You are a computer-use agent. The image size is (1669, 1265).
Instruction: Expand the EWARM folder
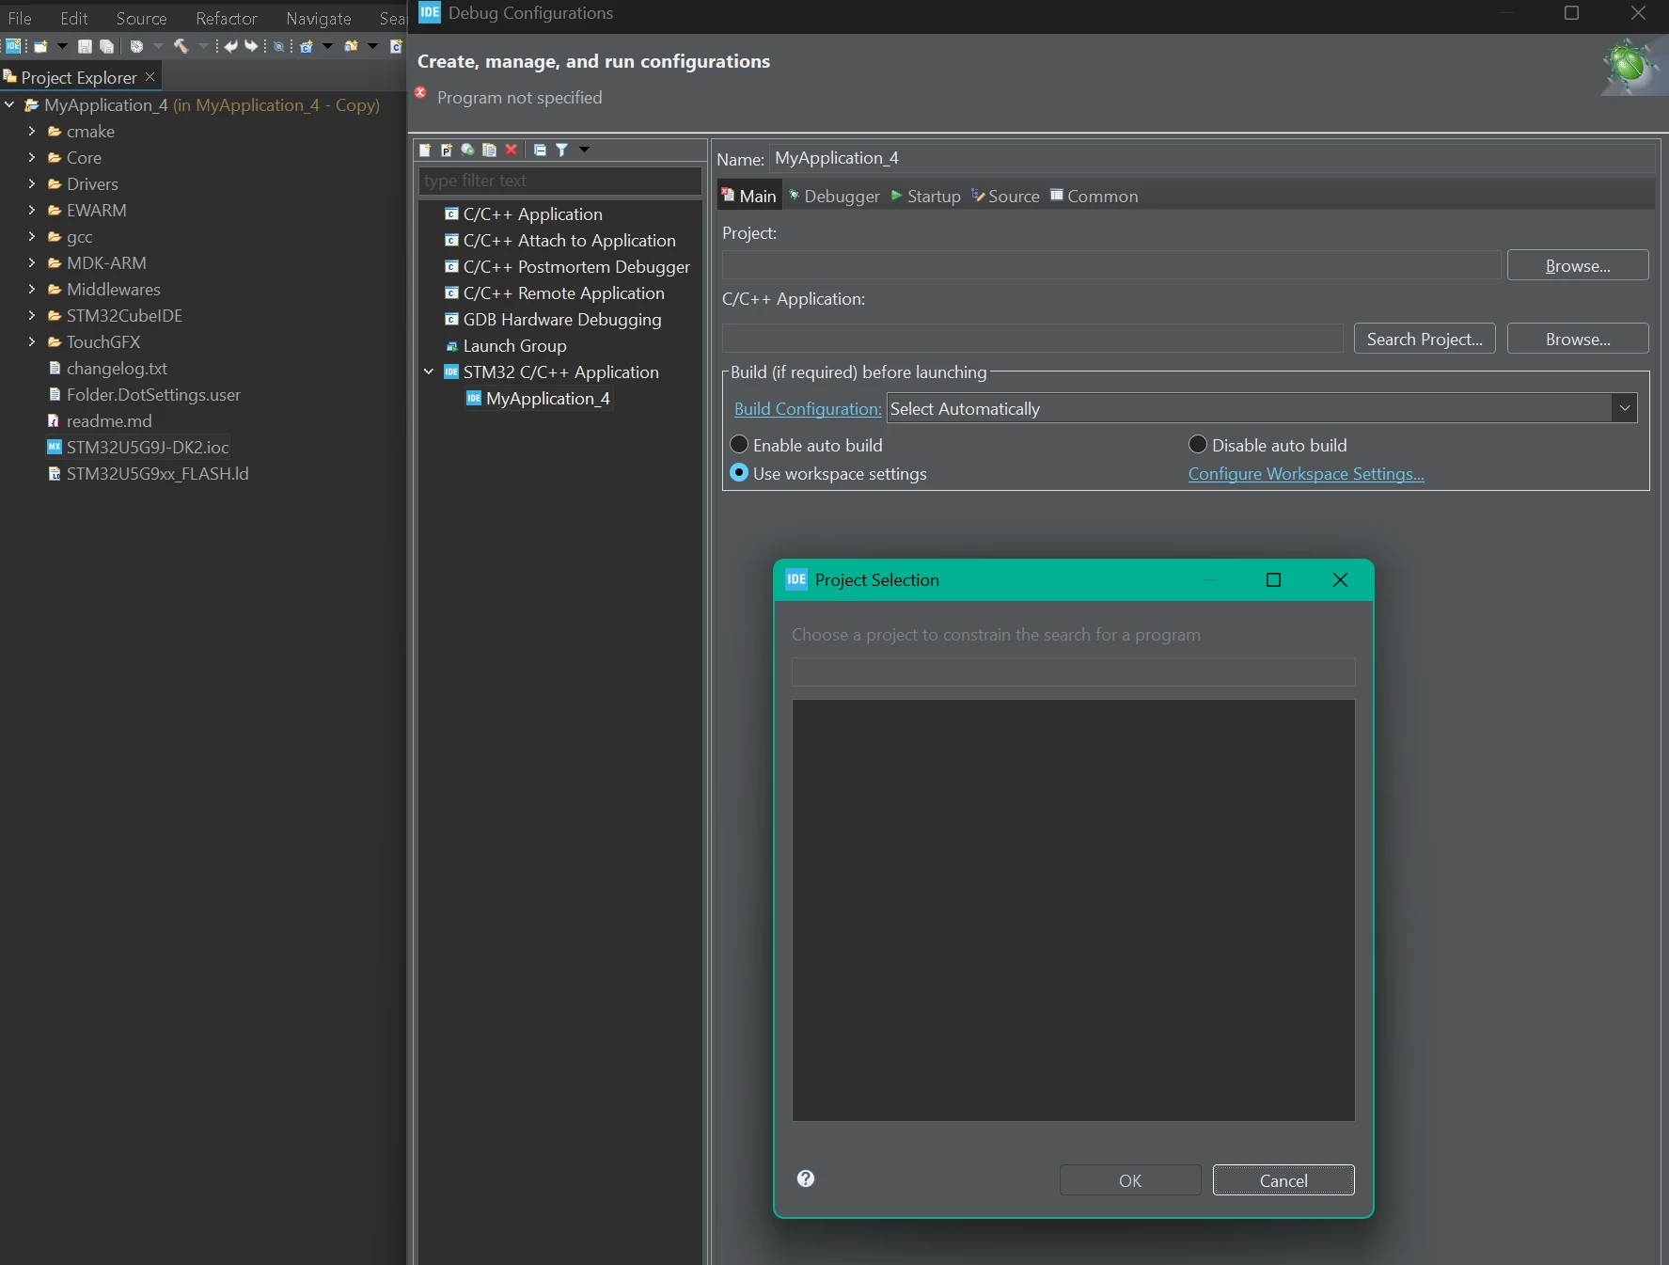pos(32,210)
